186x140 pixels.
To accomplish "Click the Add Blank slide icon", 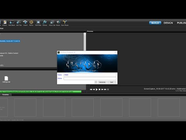I will pos(12,23).
